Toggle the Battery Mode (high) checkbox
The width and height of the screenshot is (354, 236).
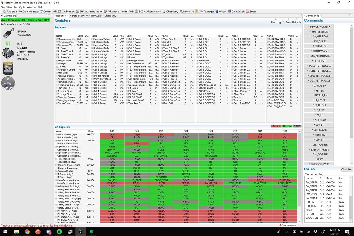point(56,134)
